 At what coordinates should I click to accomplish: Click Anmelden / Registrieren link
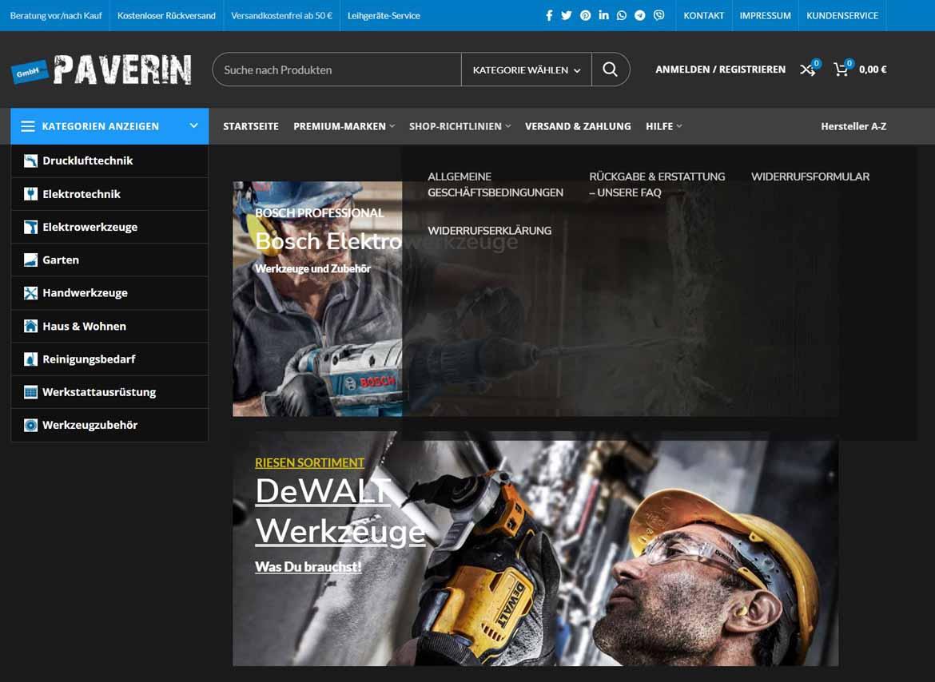pos(720,69)
